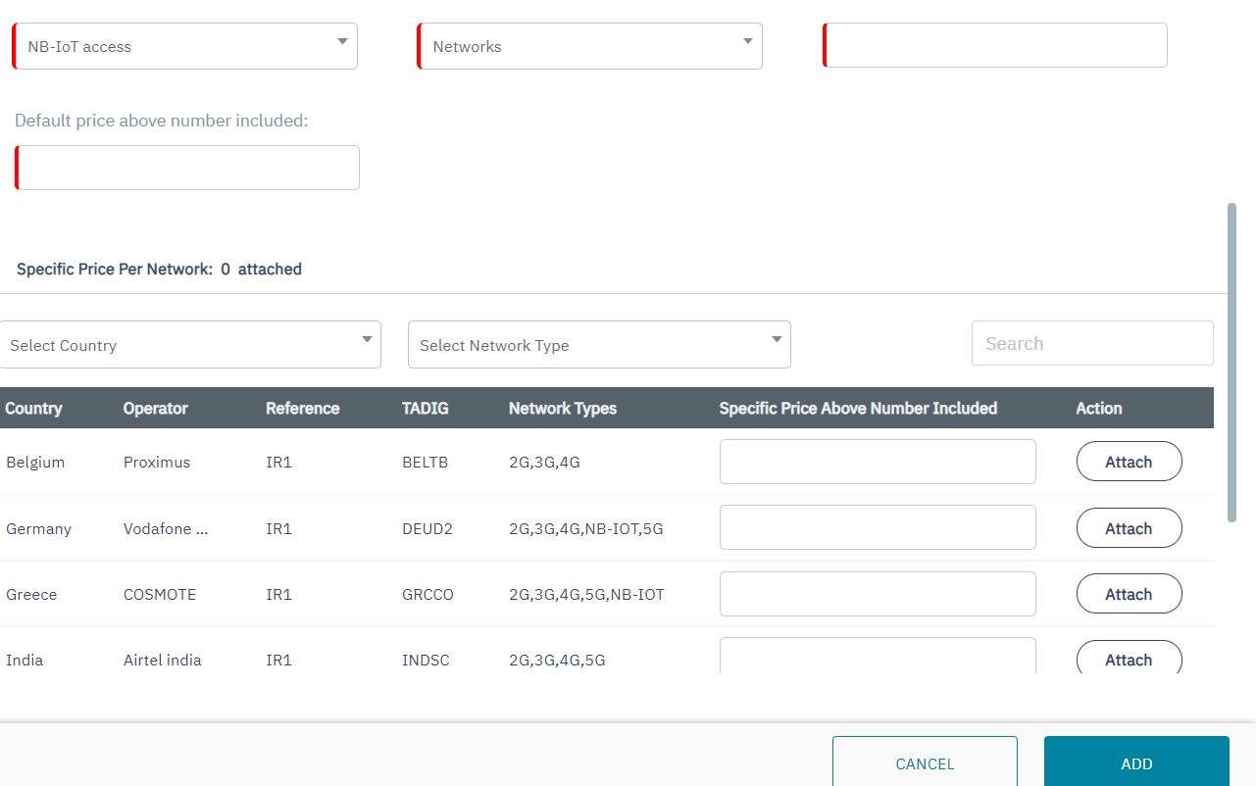Open the NB-IoT access dropdown

coord(185,46)
